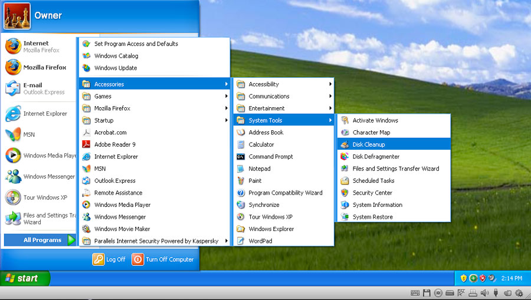Click the Windows Explorer icon
The image size is (531, 300).
tap(241, 229)
